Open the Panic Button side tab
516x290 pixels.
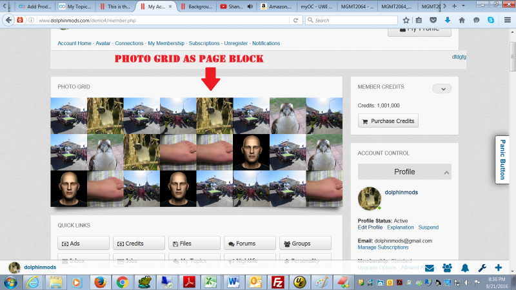point(502,159)
